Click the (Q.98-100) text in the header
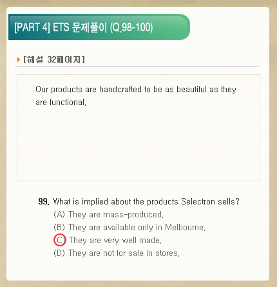The image size is (277, 287). point(131,28)
